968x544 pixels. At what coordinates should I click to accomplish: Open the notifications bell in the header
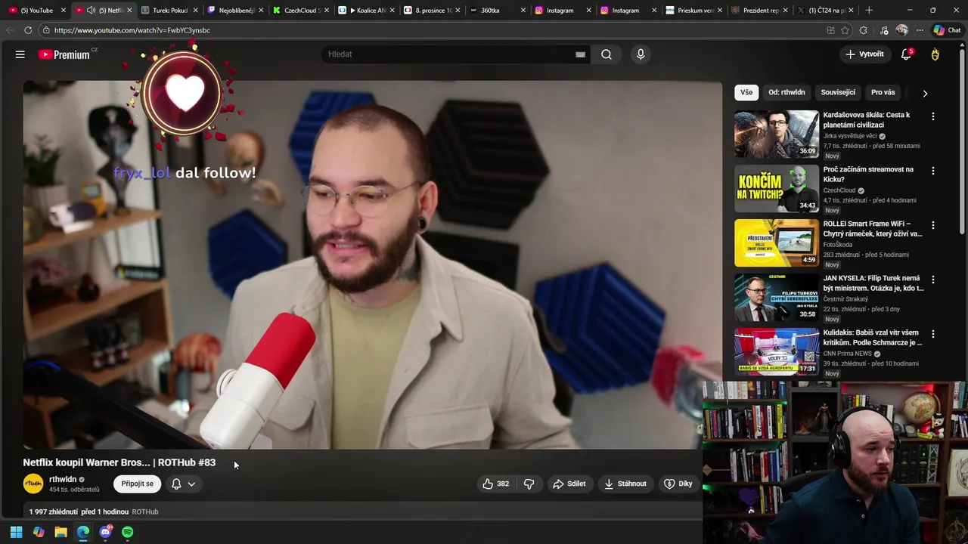click(x=906, y=54)
